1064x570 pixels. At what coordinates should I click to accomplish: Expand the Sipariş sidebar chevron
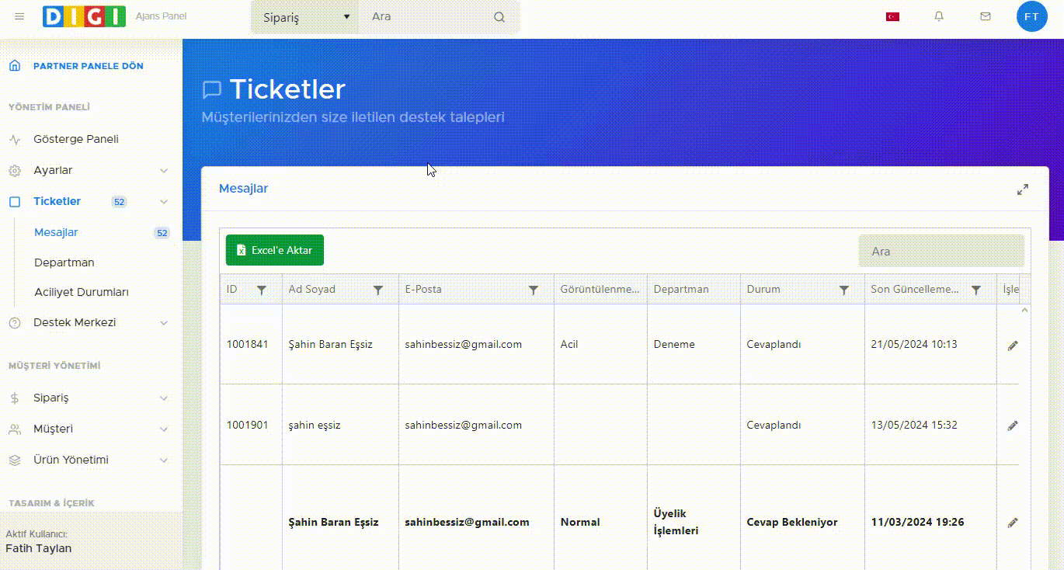(164, 398)
